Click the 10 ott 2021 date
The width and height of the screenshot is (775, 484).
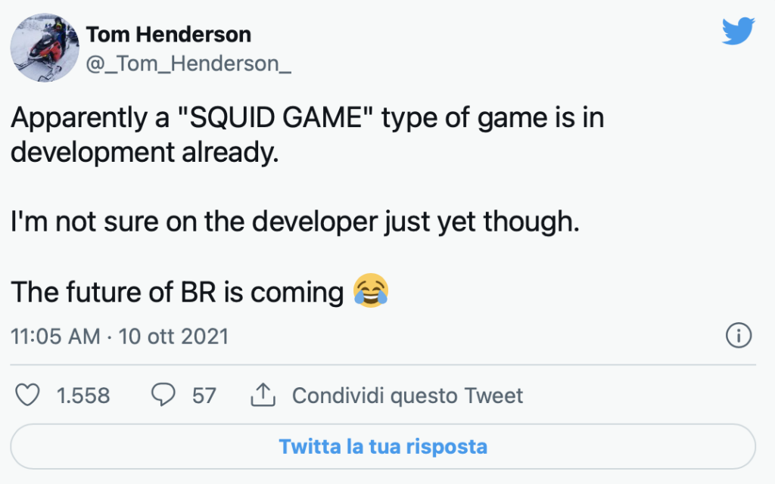click(x=173, y=336)
